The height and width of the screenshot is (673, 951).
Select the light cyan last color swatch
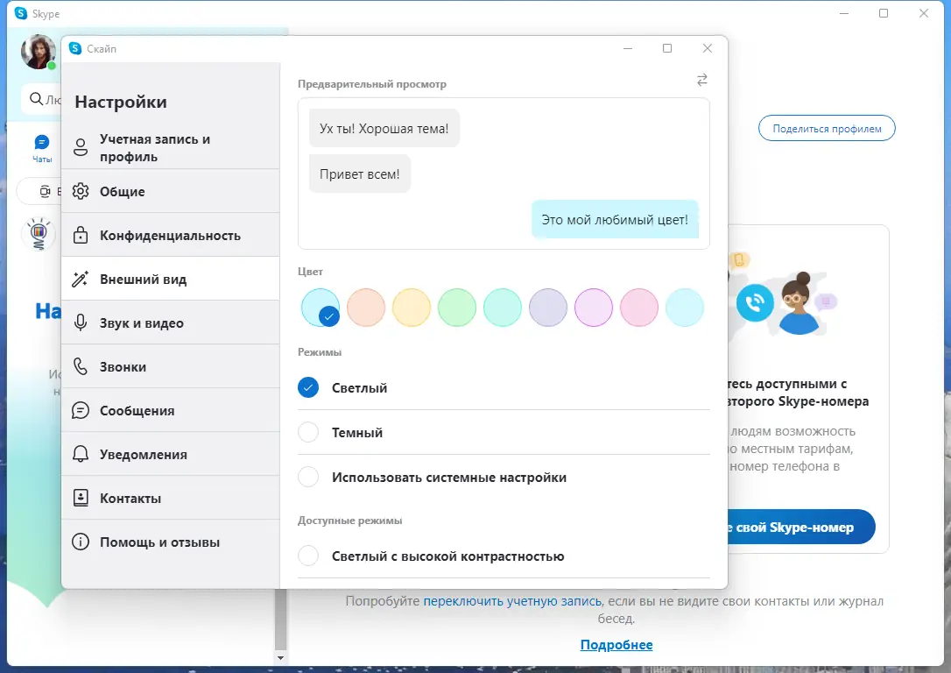click(x=684, y=307)
